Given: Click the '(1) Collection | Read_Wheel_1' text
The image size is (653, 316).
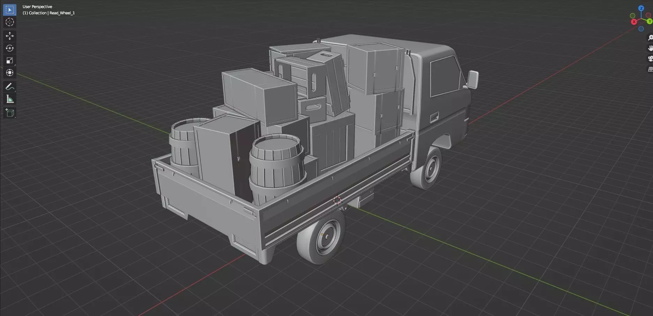Looking at the screenshot, I should point(49,13).
